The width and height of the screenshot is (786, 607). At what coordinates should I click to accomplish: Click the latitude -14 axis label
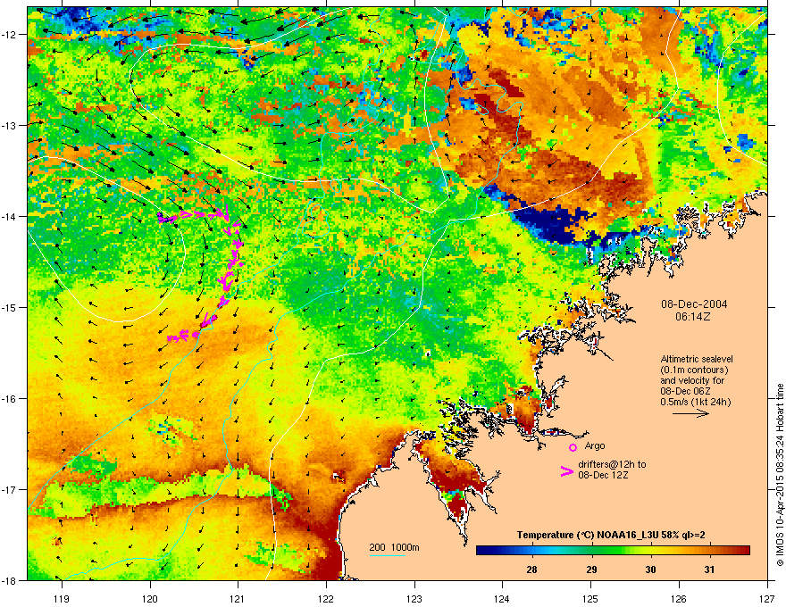pyautogui.click(x=10, y=216)
